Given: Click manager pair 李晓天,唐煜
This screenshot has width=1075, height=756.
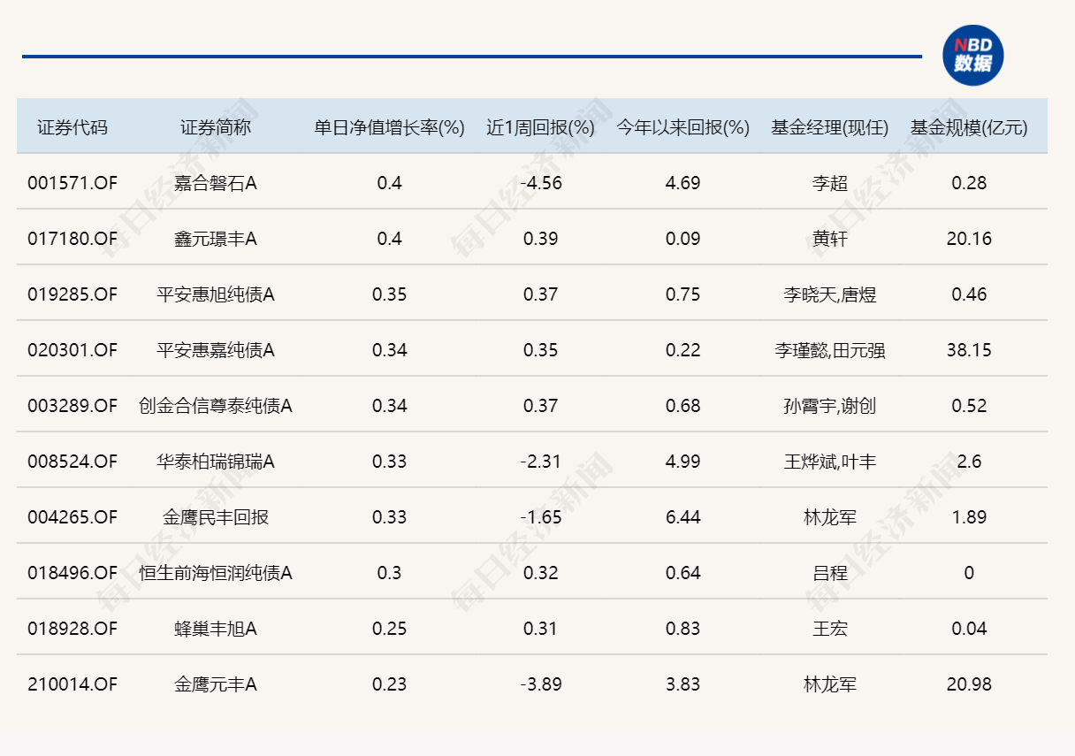Looking at the screenshot, I should (x=828, y=294).
